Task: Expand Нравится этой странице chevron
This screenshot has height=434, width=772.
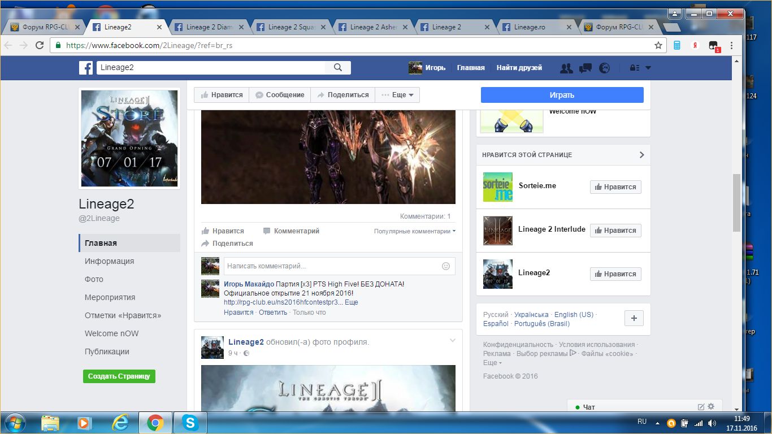Action: click(x=641, y=155)
